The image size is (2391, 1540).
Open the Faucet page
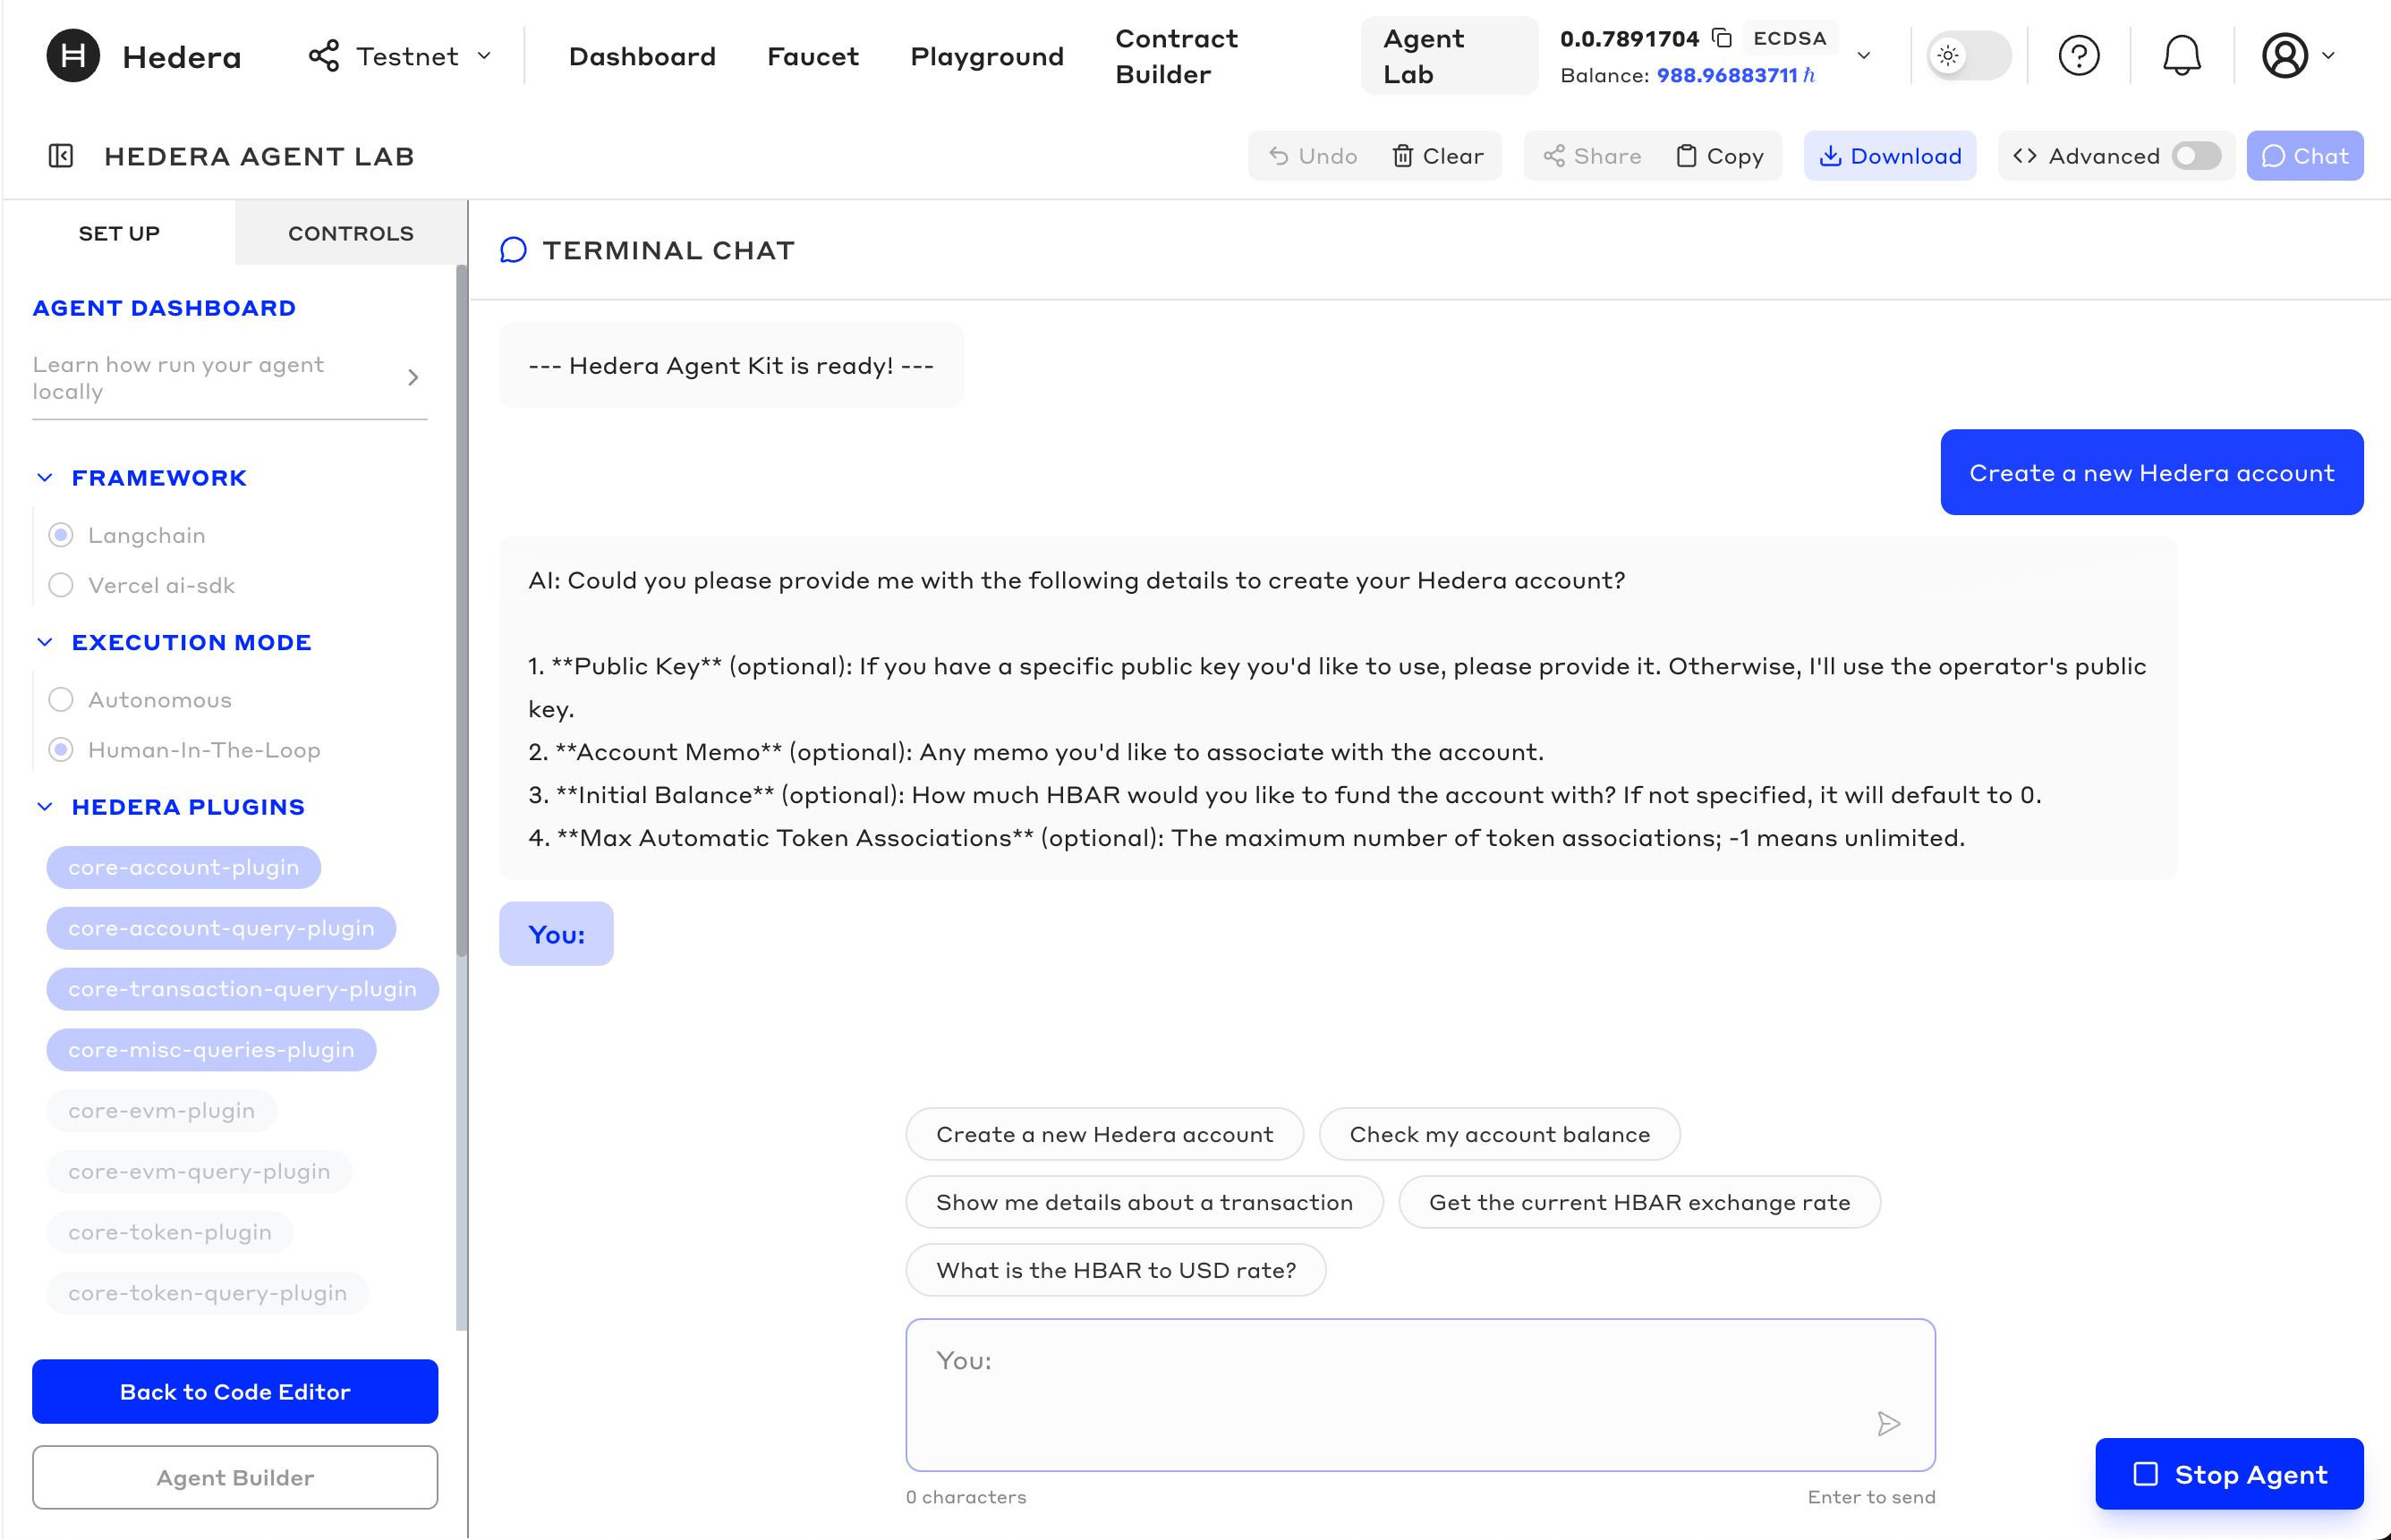click(x=813, y=56)
